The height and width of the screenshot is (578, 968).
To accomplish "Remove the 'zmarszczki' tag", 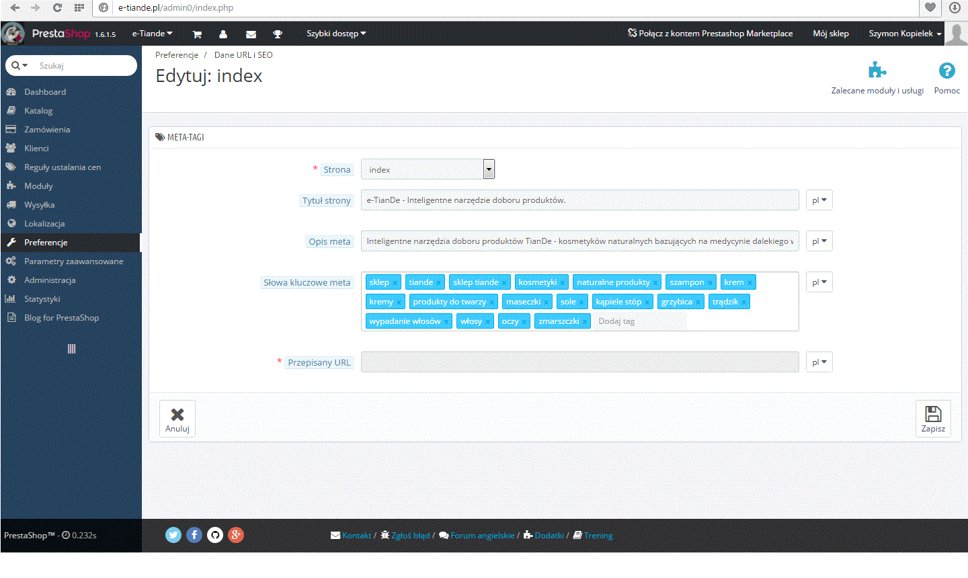I will pyautogui.click(x=585, y=322).
